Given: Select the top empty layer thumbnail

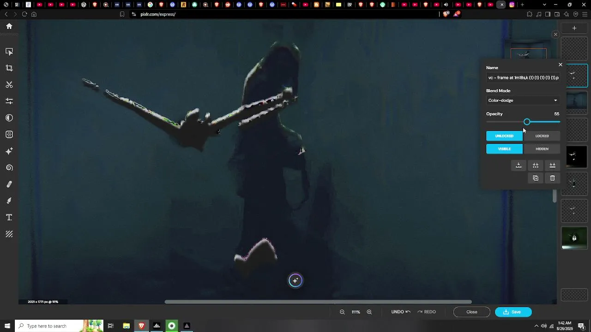Looking at the screenshot, I should coord(574,48).
